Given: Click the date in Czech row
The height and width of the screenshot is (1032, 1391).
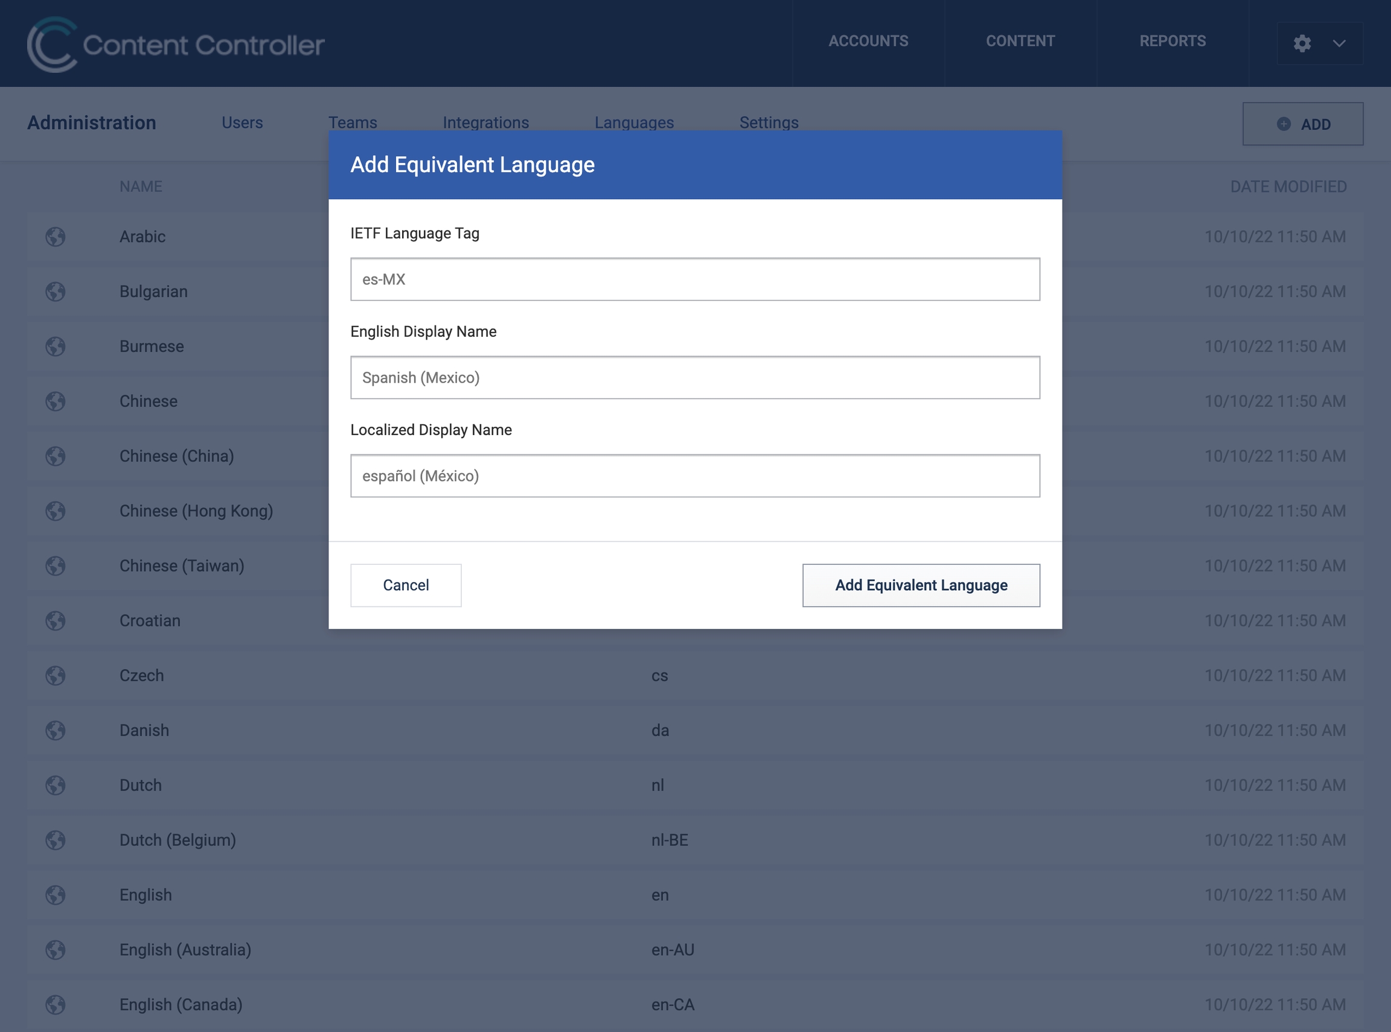Looking at the screenshot, I should click(x=1274, y=675).
